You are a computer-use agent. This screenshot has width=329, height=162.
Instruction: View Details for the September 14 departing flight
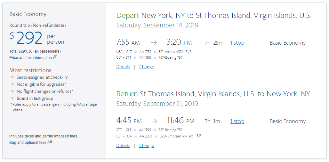point(123,67)
